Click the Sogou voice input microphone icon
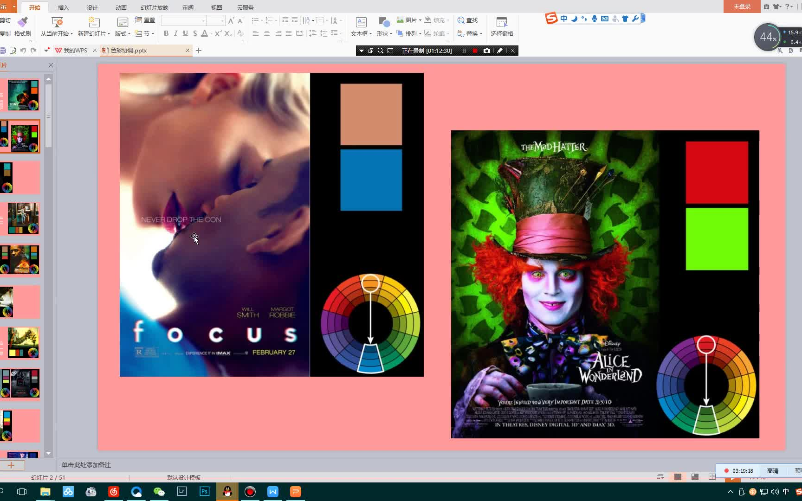This screenshot has width=802, height=501. [594, 19]
